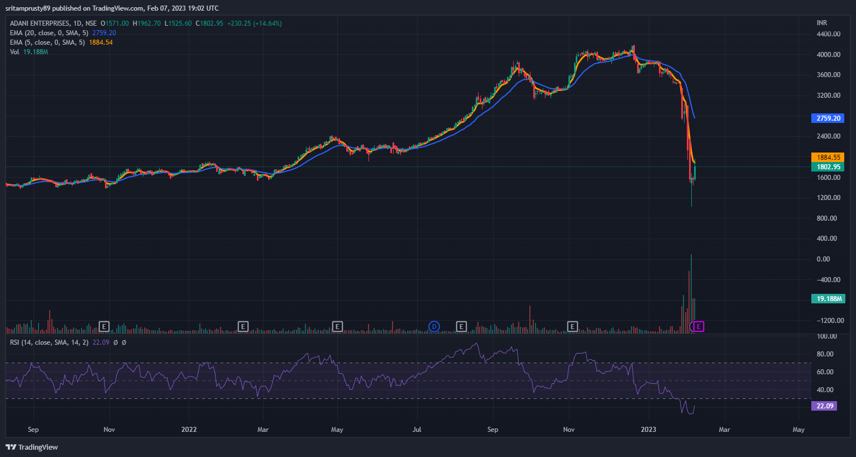
Task: Click the earnings E marker in February 2022
Action: click(243, 326)
